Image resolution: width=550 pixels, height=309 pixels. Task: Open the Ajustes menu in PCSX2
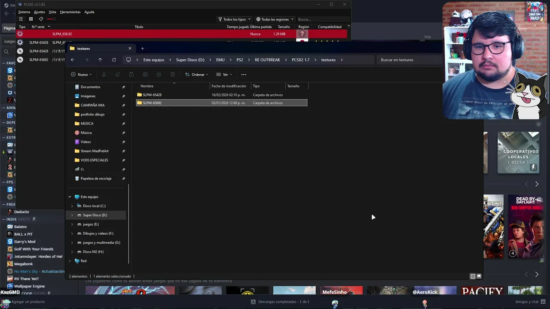[x=40, y=12]
